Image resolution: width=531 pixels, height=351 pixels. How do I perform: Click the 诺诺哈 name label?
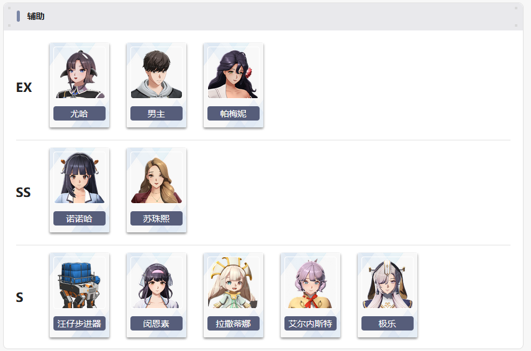point(79,219)
